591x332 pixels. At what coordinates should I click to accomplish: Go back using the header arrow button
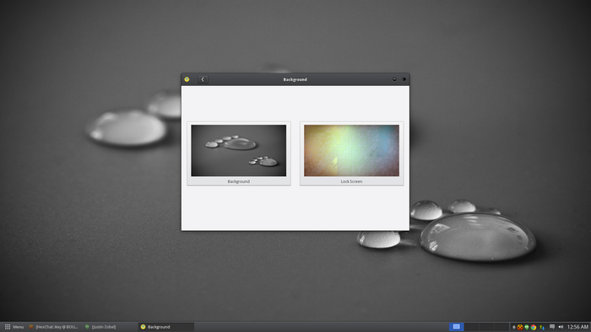(203, 79)
